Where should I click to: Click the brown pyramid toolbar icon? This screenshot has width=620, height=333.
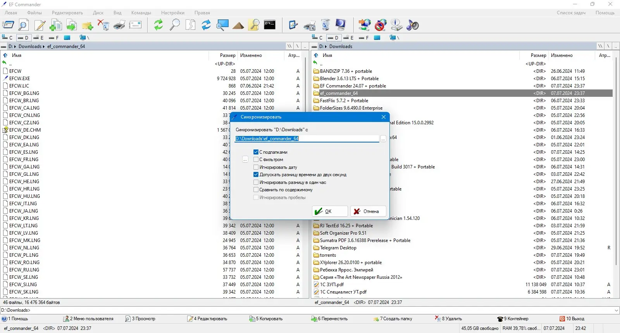pyautogui.click(x=238, y=26)
